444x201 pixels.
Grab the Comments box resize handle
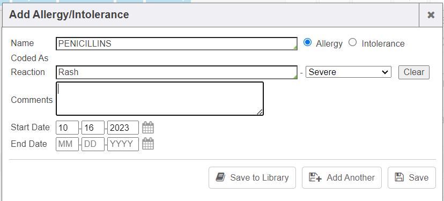point(260,112)
